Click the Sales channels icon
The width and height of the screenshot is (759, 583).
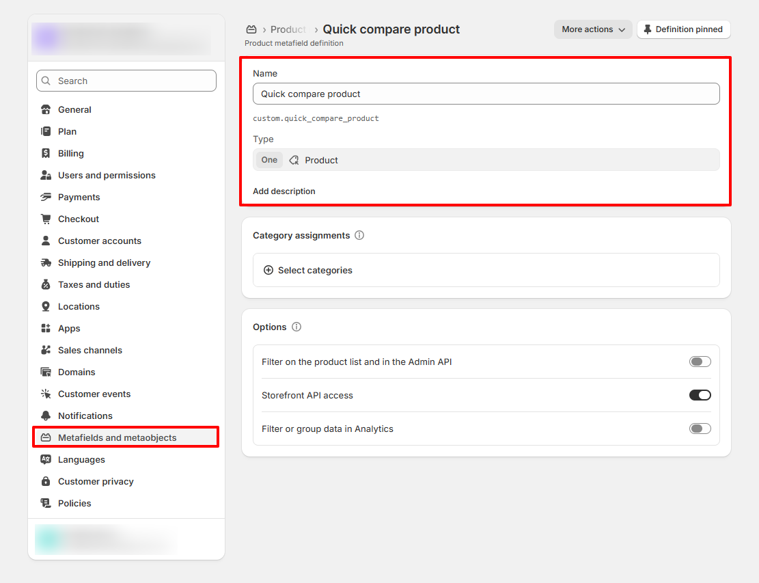pos(46,350)
